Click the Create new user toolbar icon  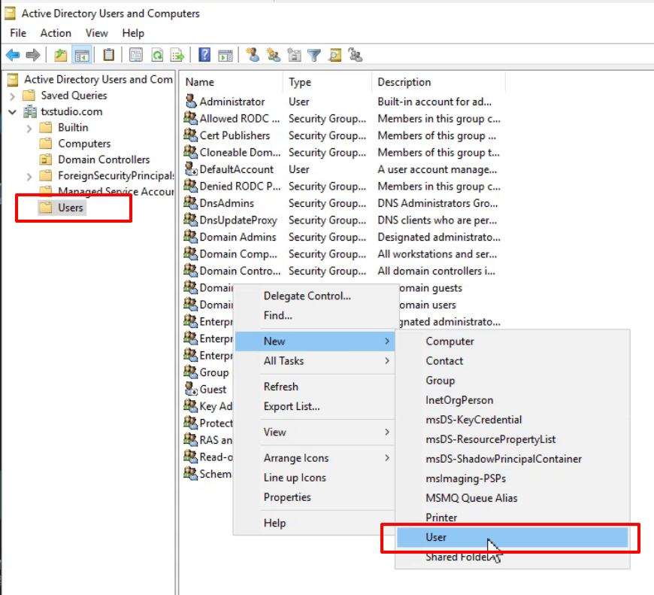pos(253,55)
